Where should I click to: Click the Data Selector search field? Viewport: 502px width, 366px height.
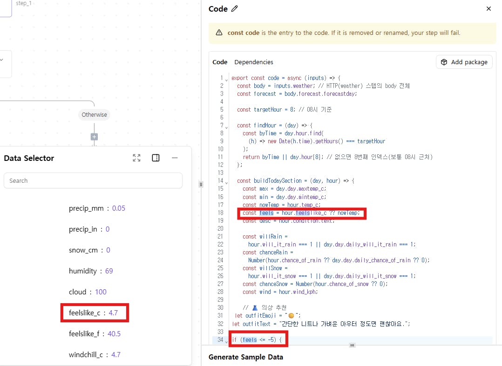click(93, 180)
